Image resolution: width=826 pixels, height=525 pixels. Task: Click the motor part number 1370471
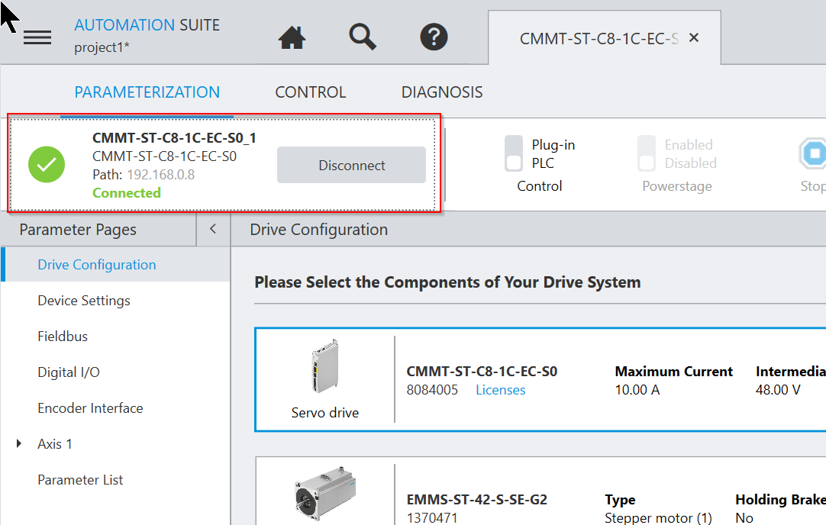(432, 517)
